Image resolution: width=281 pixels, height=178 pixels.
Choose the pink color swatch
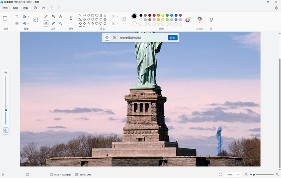click(x=154, y=20)
